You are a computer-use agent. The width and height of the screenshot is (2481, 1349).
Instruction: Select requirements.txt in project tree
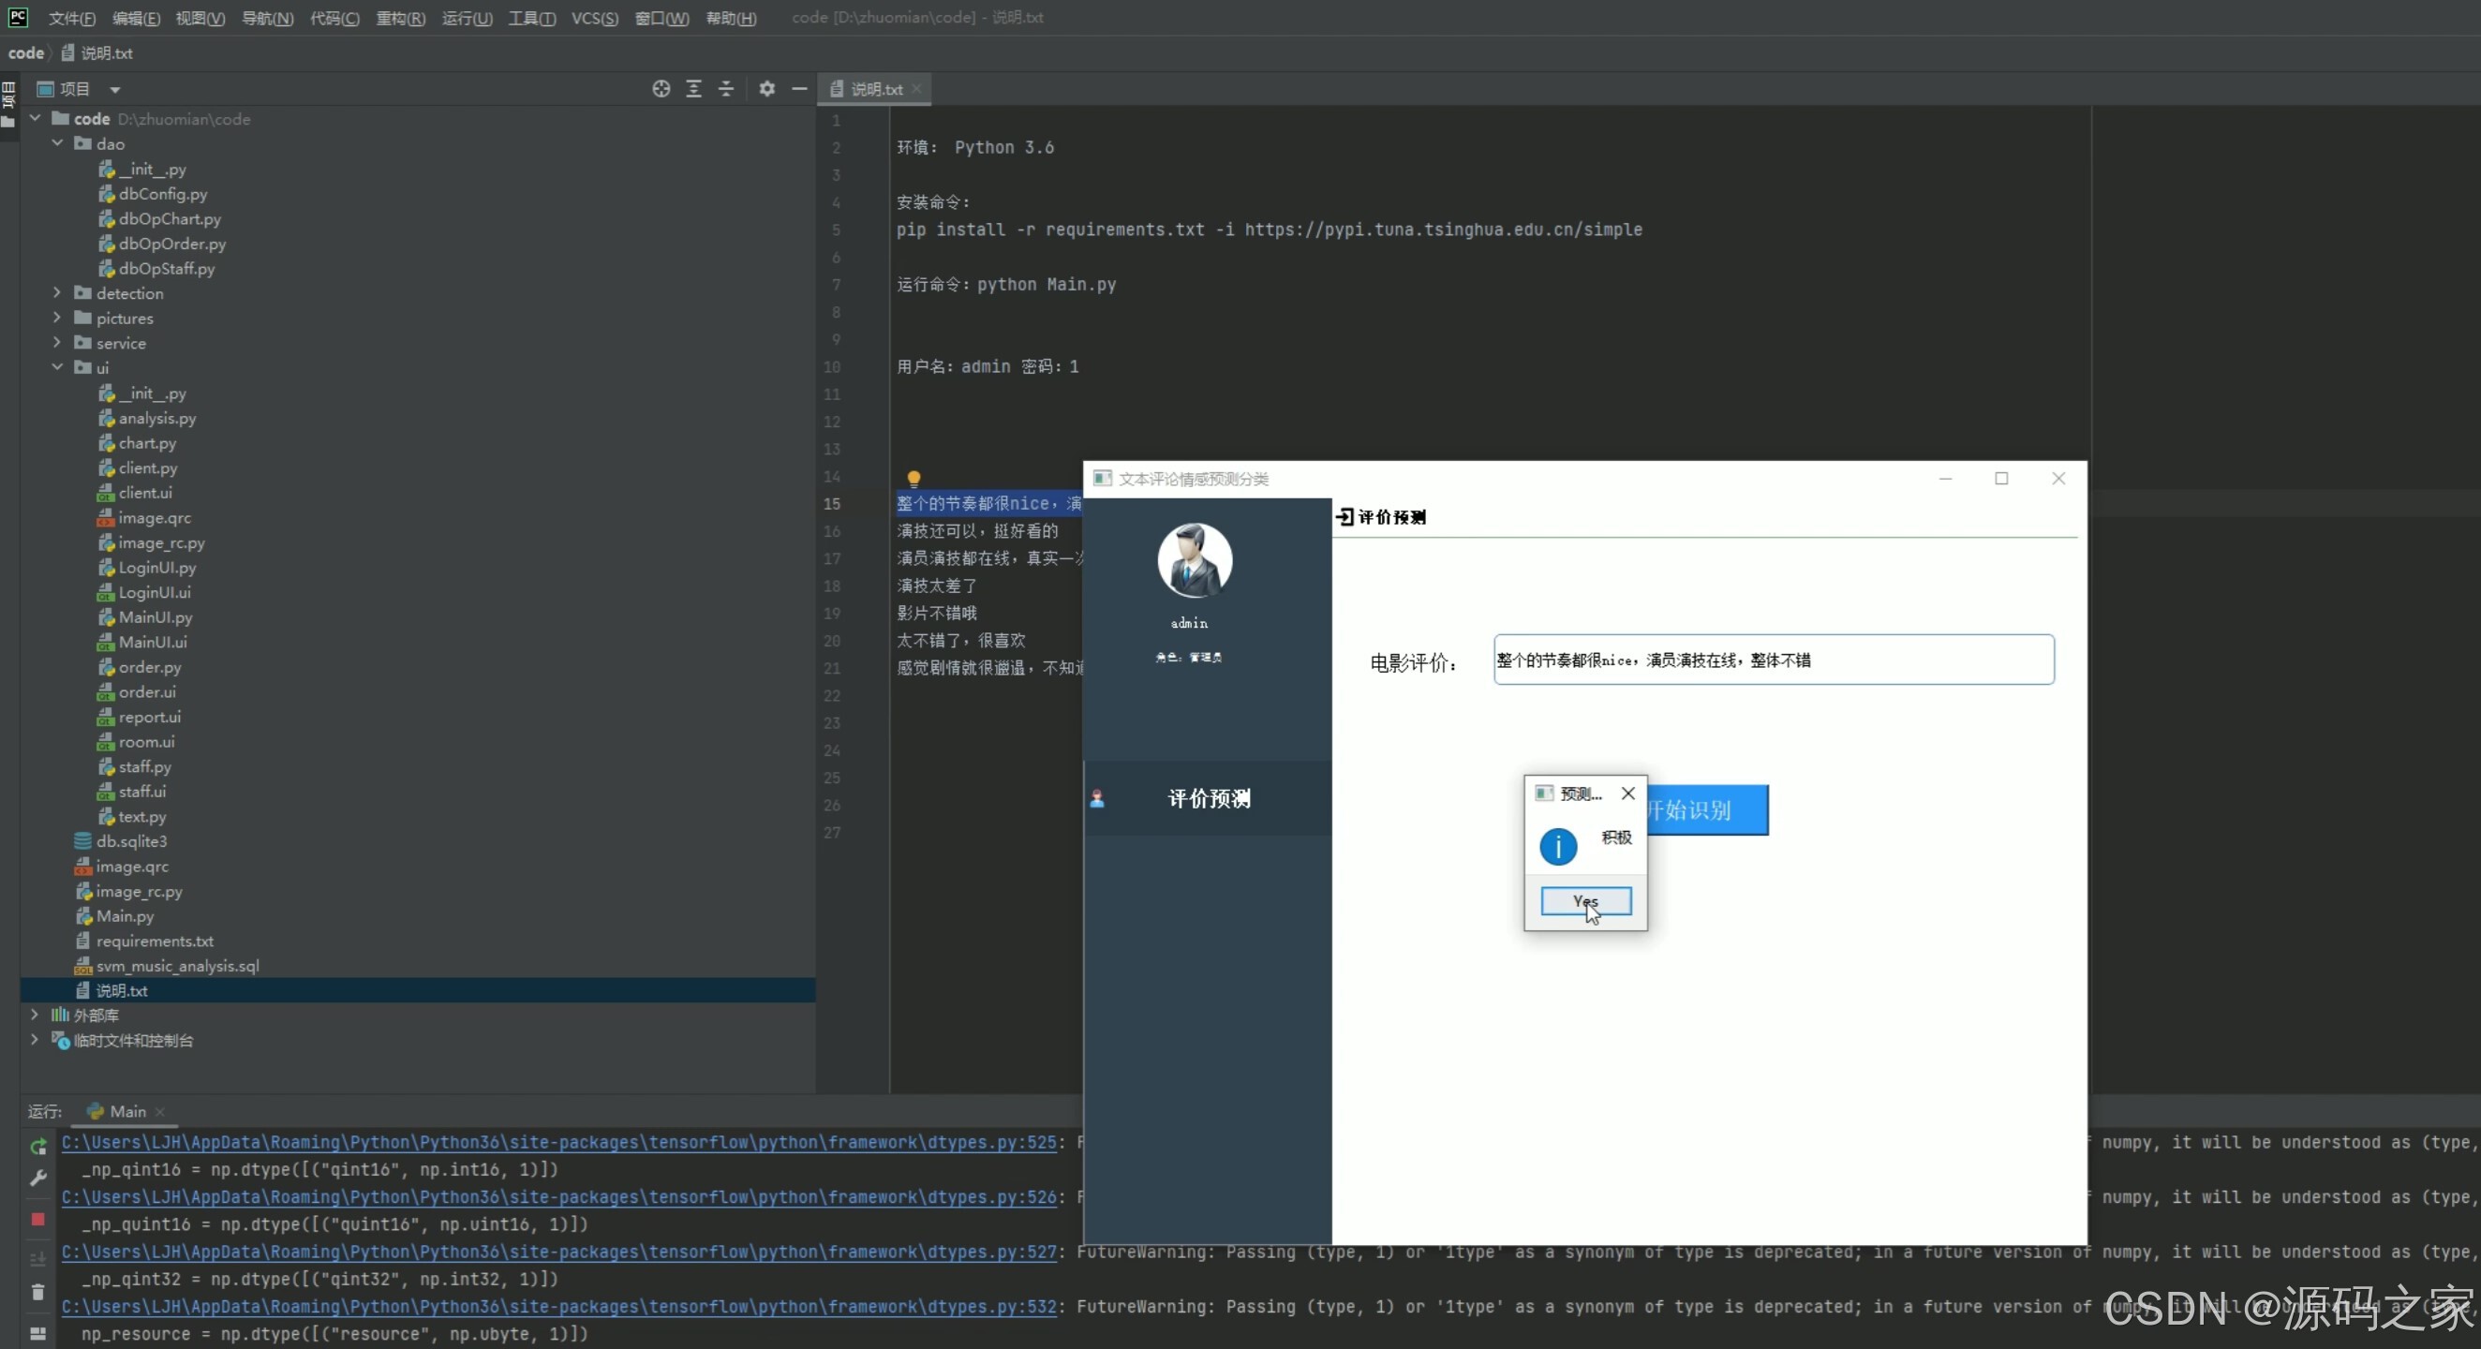click(154, 941)
